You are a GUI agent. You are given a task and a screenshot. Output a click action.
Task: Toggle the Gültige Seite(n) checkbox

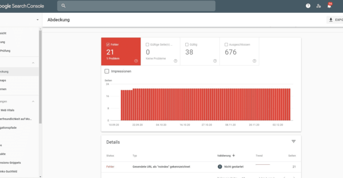tap(147, 45)
